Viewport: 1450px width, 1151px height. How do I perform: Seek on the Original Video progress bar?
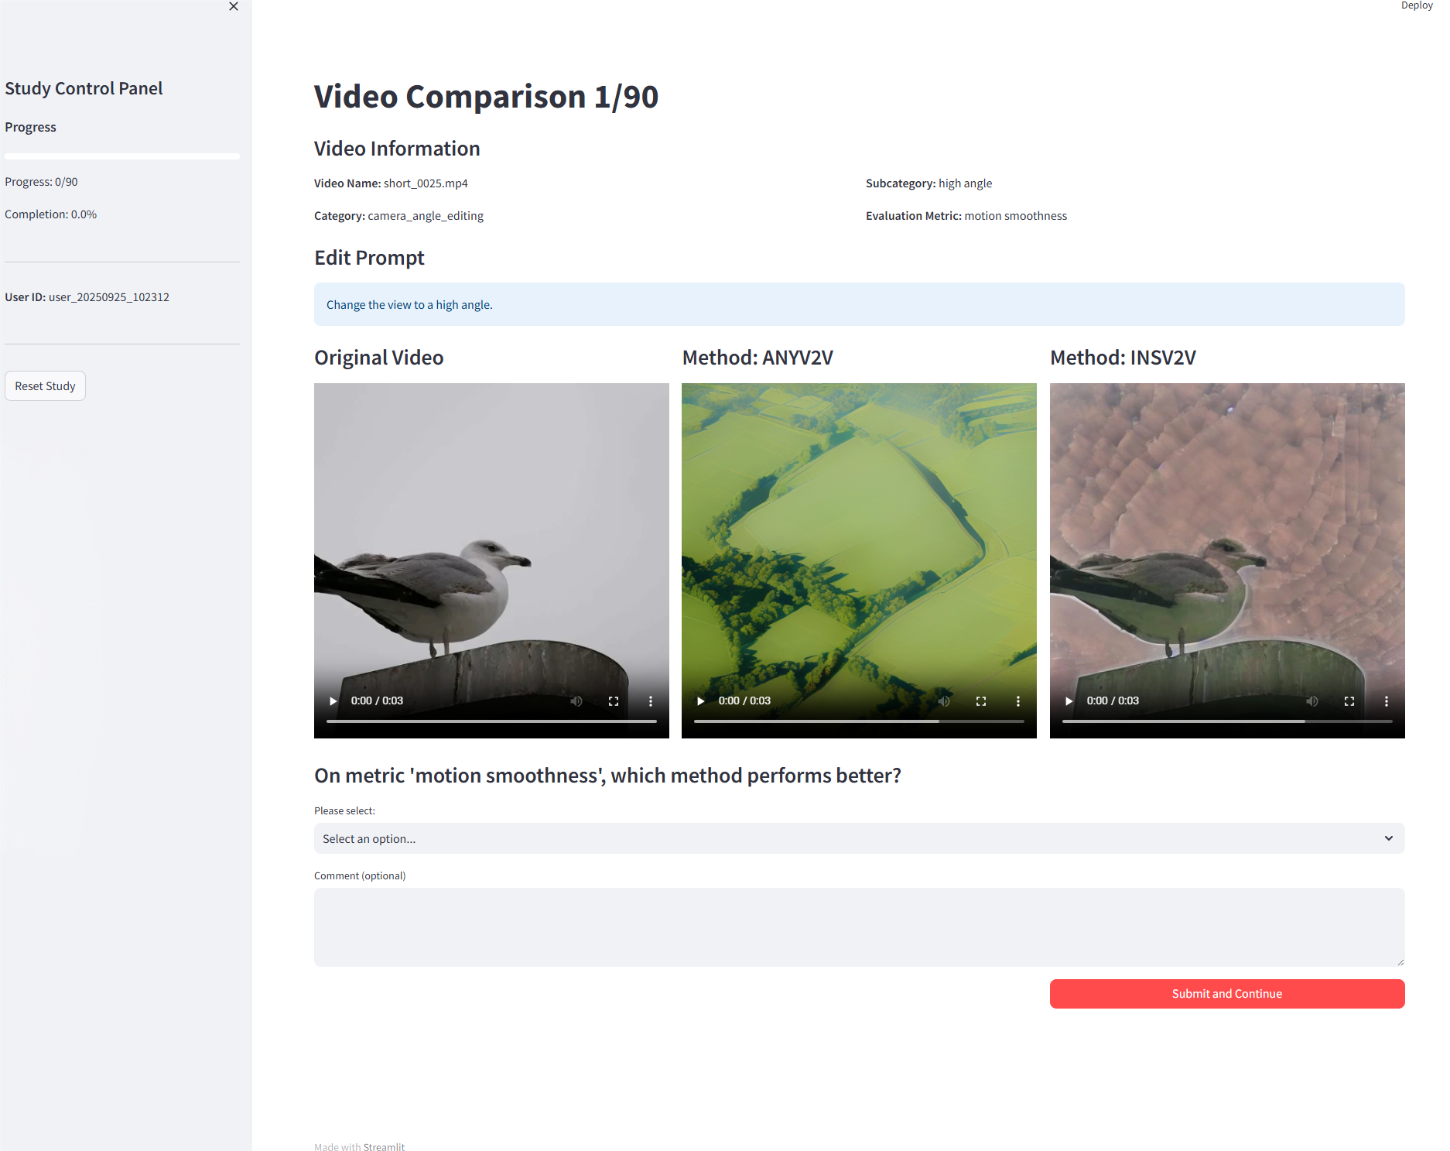[491, 721]
